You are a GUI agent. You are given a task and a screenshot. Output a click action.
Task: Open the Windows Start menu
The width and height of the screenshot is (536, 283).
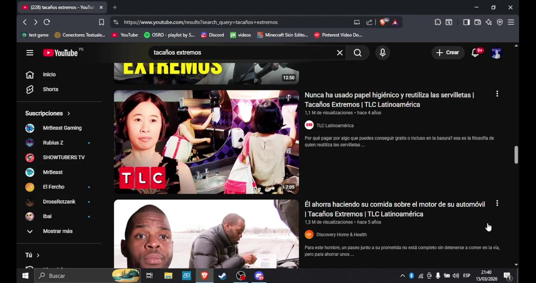point(25,276)
